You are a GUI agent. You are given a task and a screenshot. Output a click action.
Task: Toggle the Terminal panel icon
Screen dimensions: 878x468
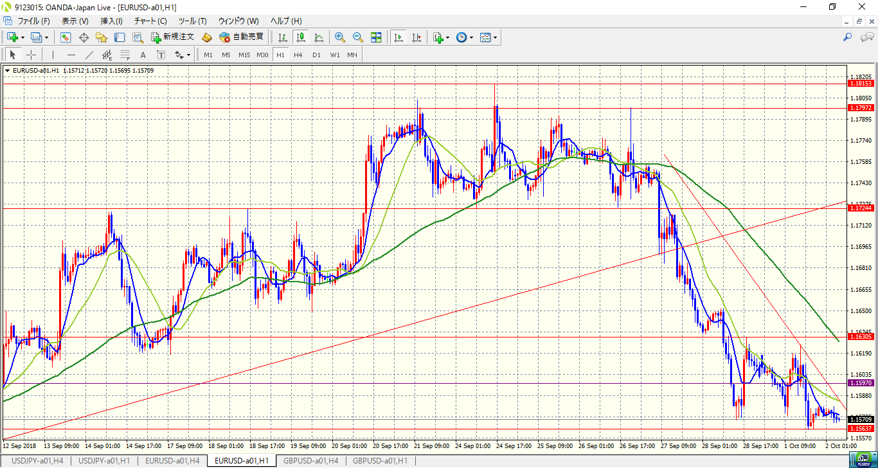pyautogui.click(x=119, y=37)
